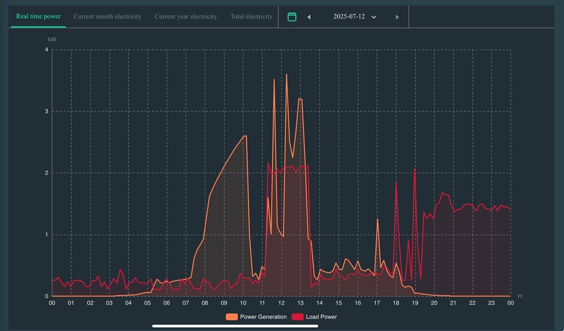Go to next day arrow
The height and width of the screenshot is (331, 564).
pyautogui.click(x=397, y=17)
